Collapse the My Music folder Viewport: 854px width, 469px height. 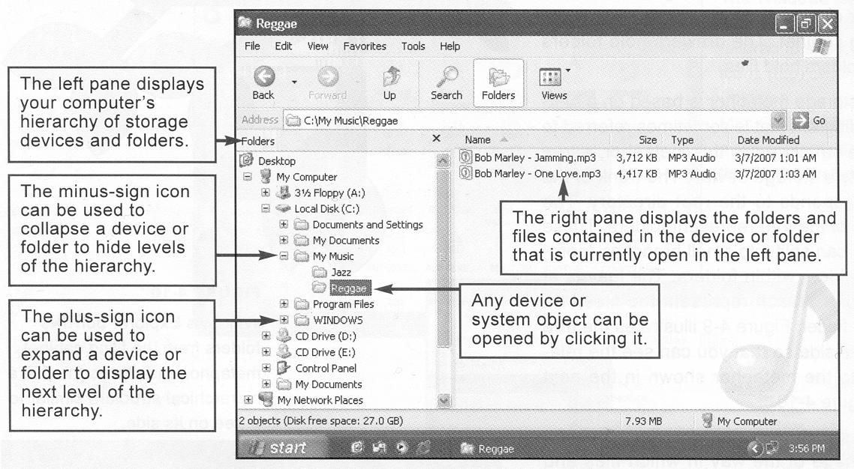pyautogui.click(x=283, y=255)
